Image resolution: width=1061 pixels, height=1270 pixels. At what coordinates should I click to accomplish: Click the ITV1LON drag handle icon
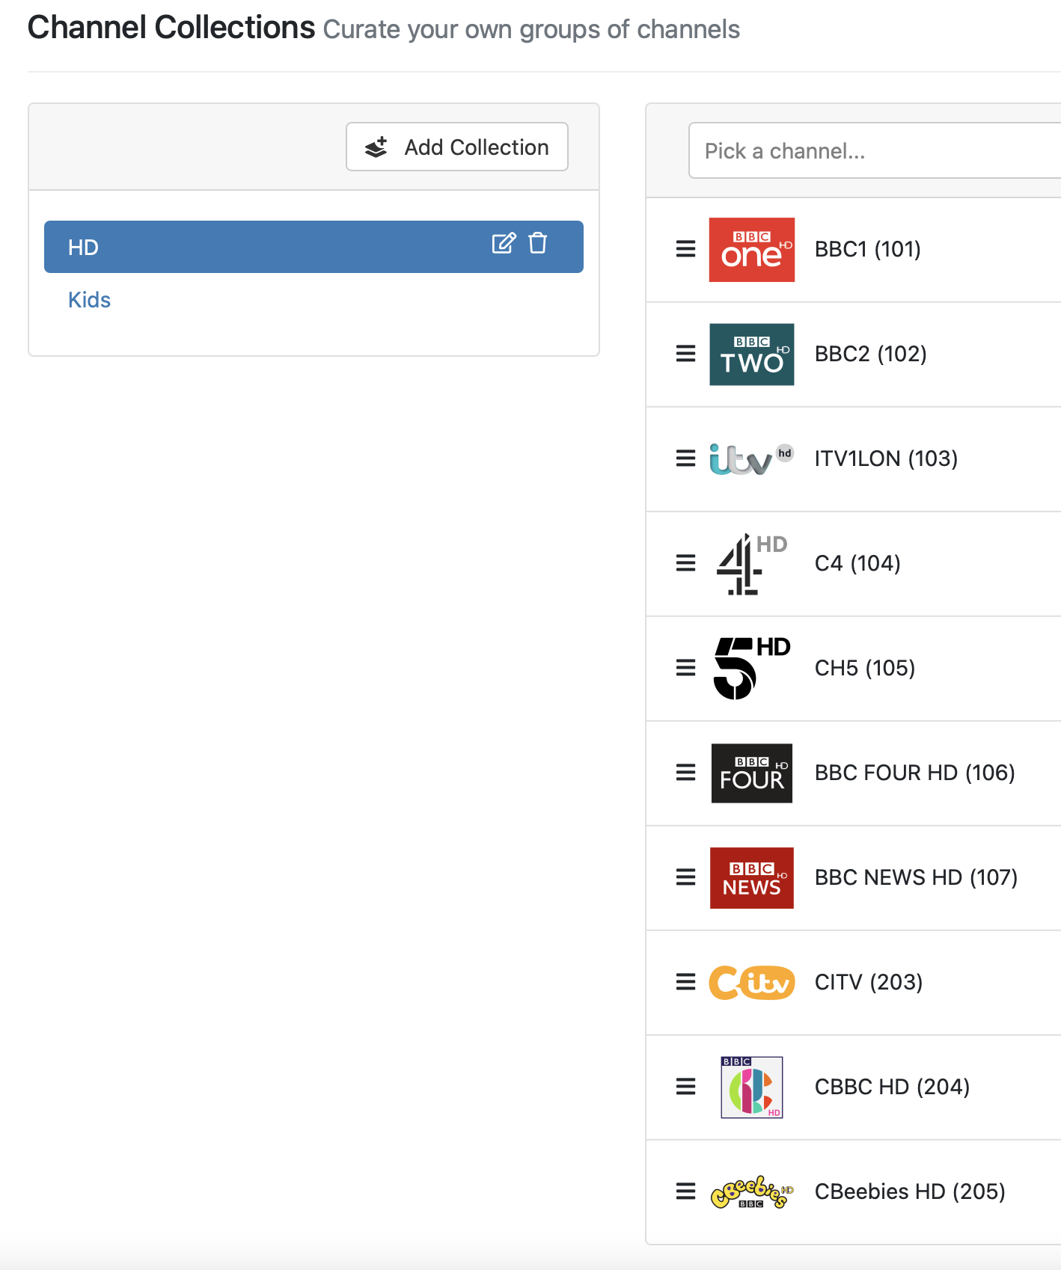pyautogui.click(x=685, y=458)
